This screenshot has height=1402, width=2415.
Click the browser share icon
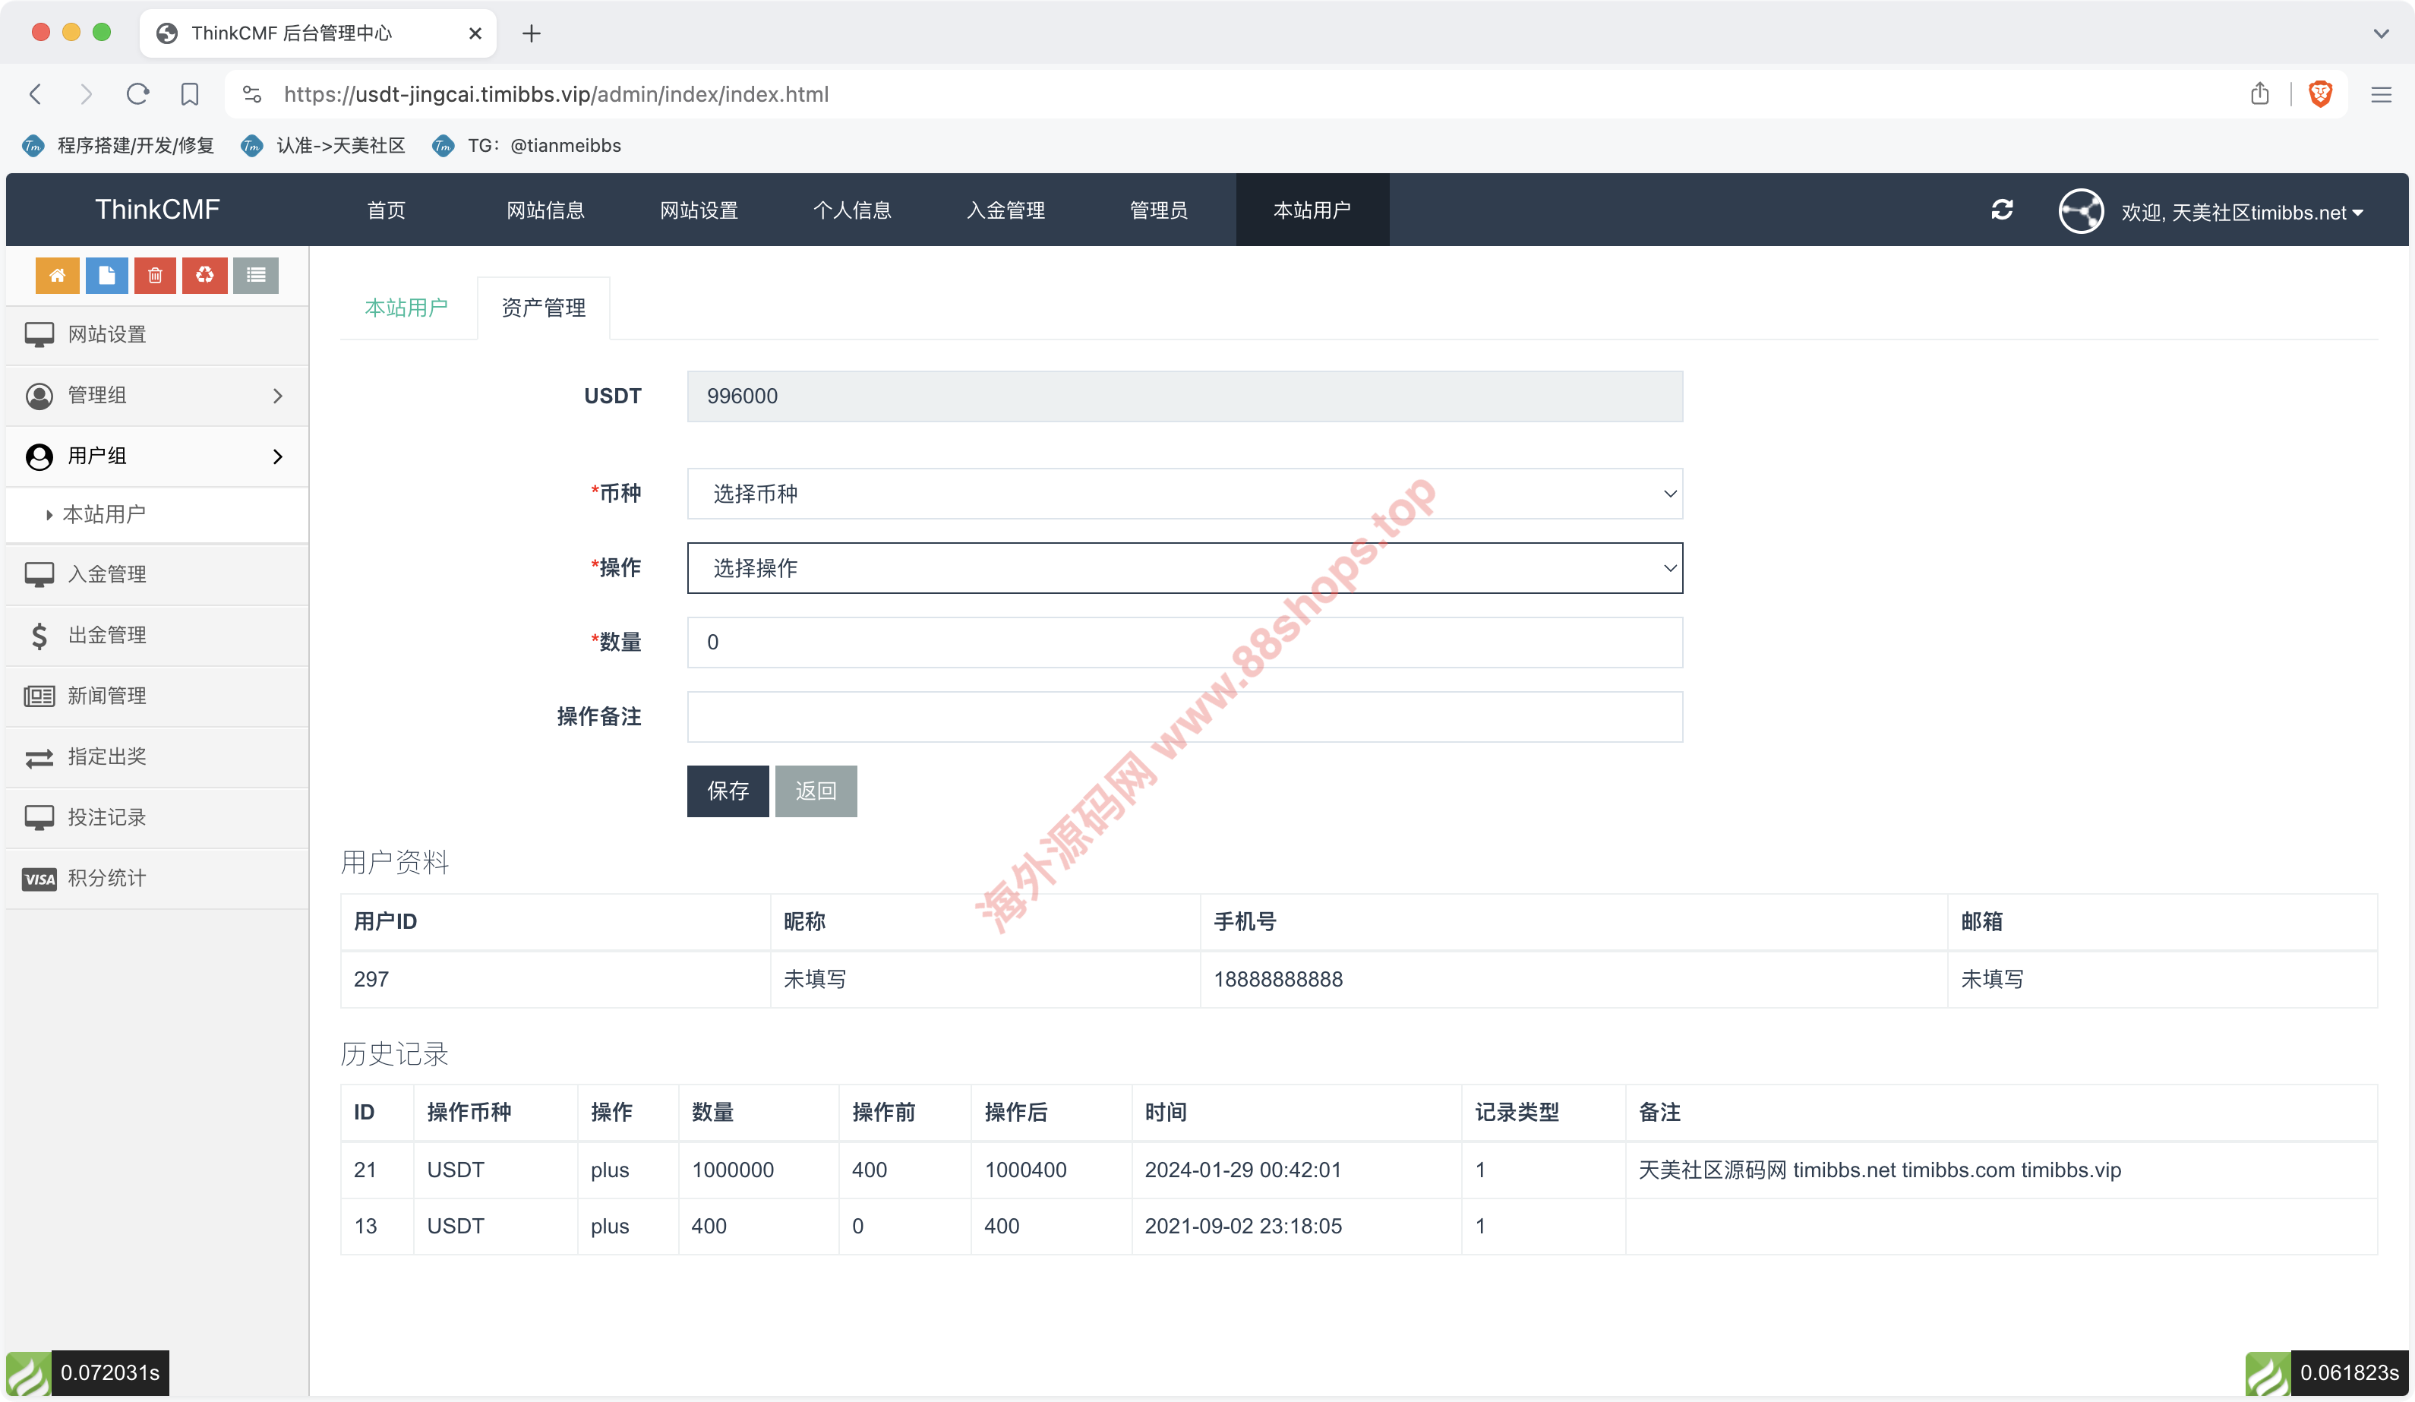(2260, 94)
